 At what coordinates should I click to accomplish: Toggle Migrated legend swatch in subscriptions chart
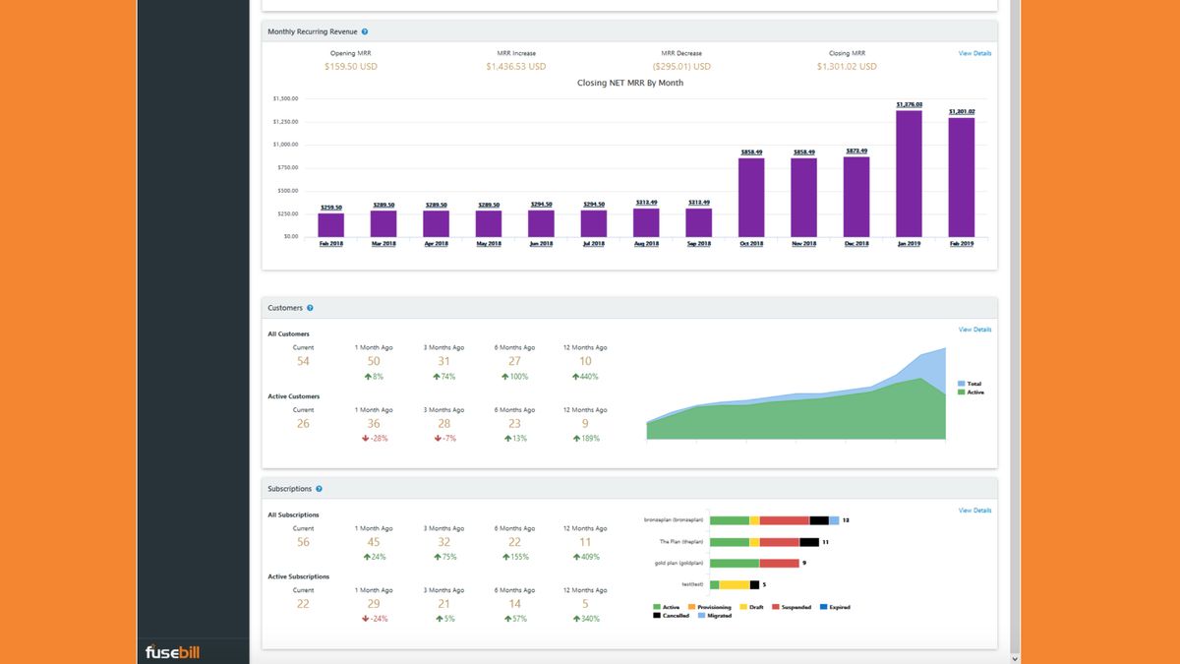pos(701,615)
